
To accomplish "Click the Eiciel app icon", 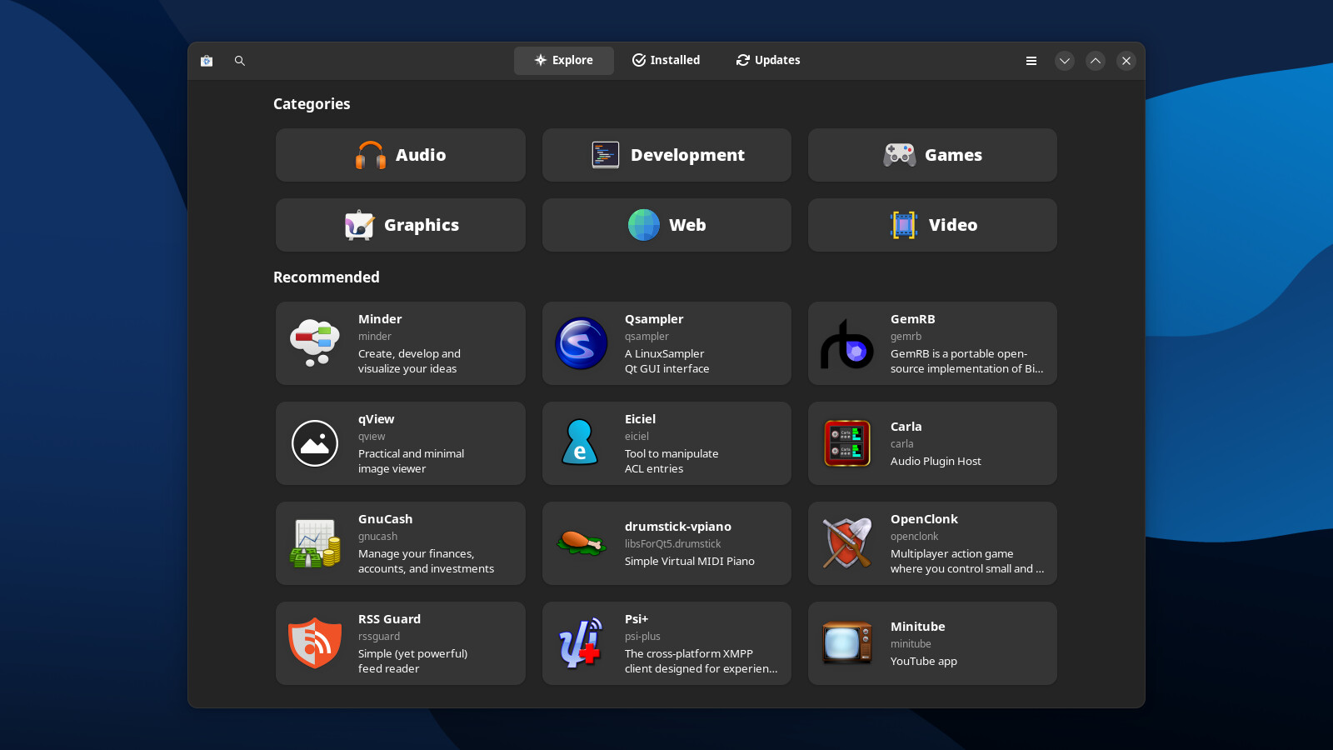I will [x=582, y=443].
